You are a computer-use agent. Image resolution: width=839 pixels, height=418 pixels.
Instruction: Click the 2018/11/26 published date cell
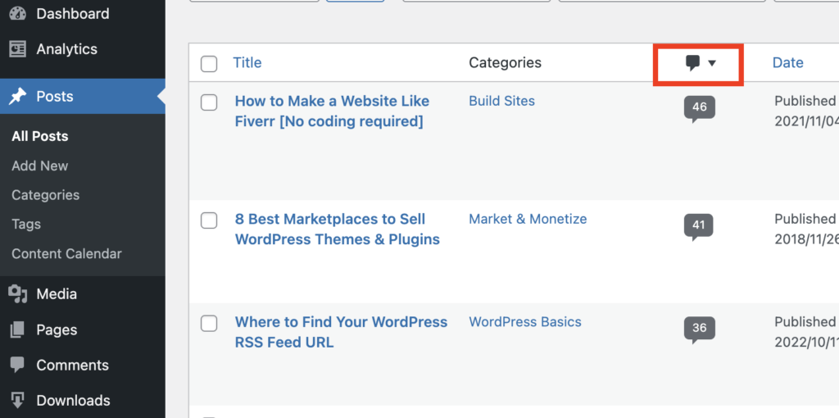tap(806, 229)
